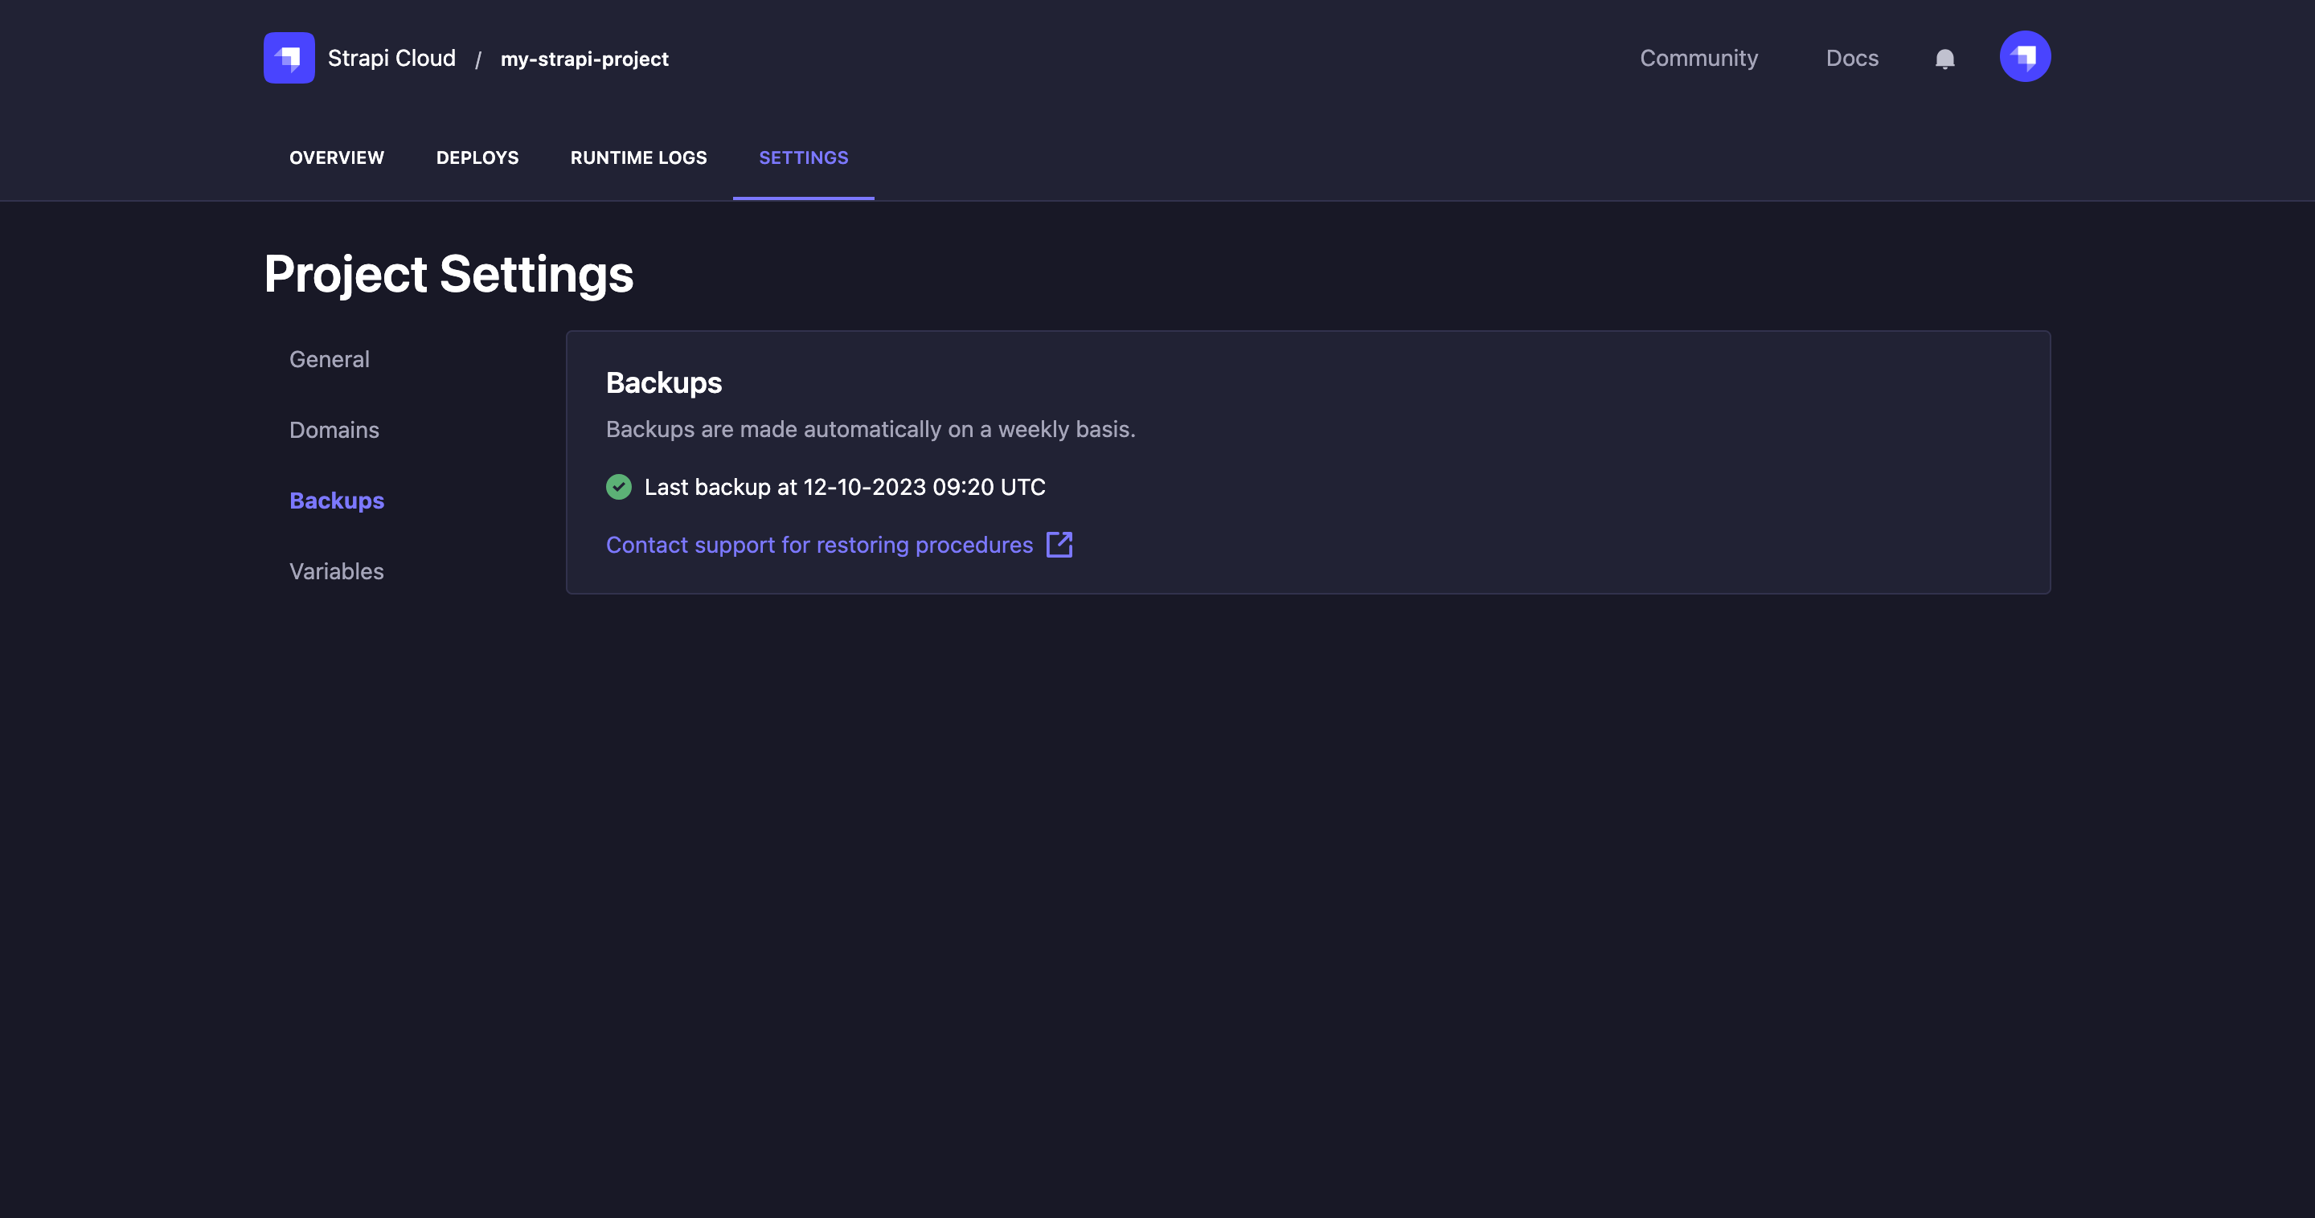2315x1218 pixels.
Task: Open the notifications bell
Action: pyautogui.click(x=1944, y=59)
